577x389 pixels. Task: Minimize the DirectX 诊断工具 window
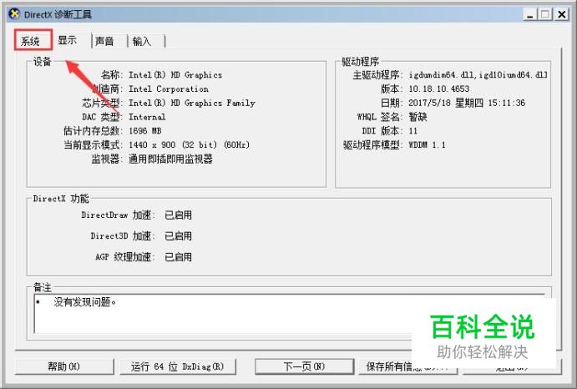(x=530, y=15)
